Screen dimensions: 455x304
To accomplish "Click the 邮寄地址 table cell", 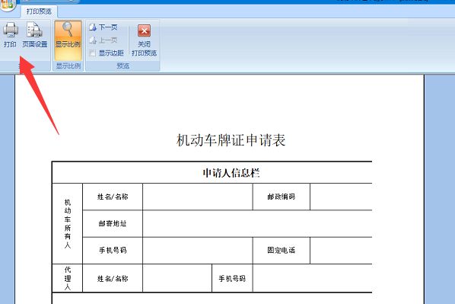I will [x=113, y=223].
